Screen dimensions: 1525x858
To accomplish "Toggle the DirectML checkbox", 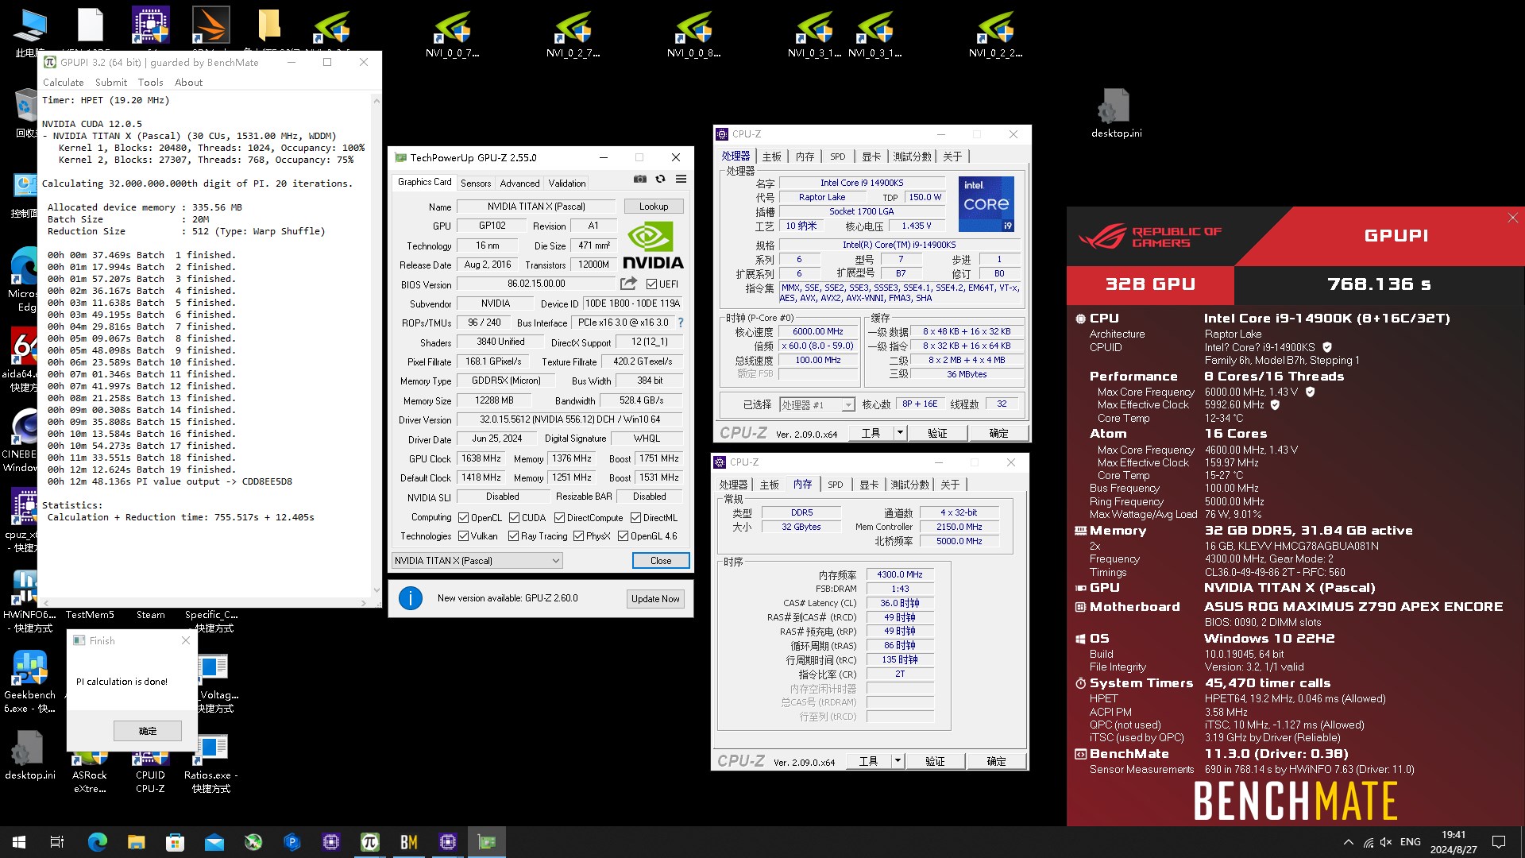I will pos(635,518).
